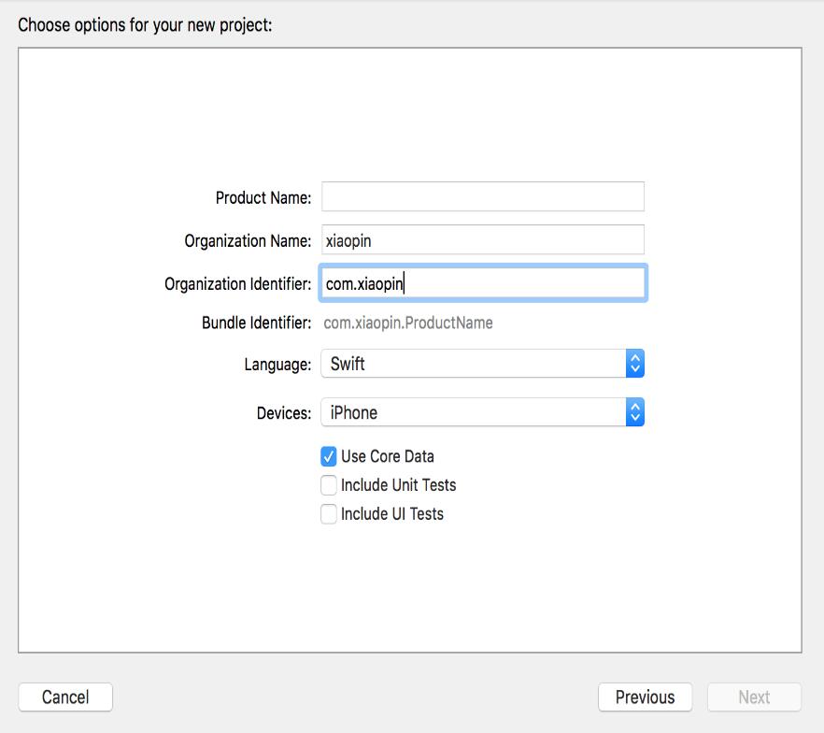Viewport: 824px width, 733px height.
Task: Go back with the Previous button
Action: [645, 697]
